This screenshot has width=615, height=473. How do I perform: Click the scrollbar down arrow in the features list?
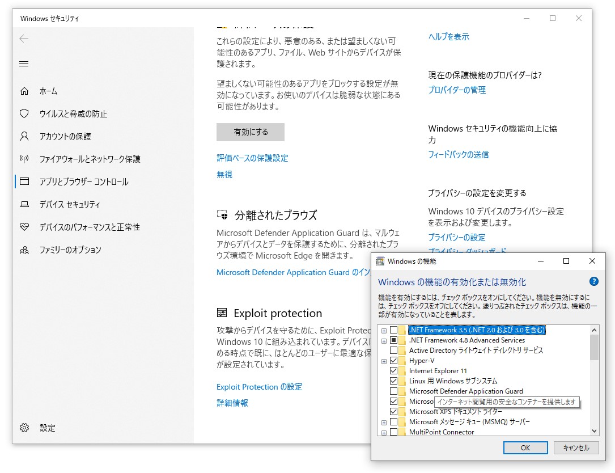(593, 431)
